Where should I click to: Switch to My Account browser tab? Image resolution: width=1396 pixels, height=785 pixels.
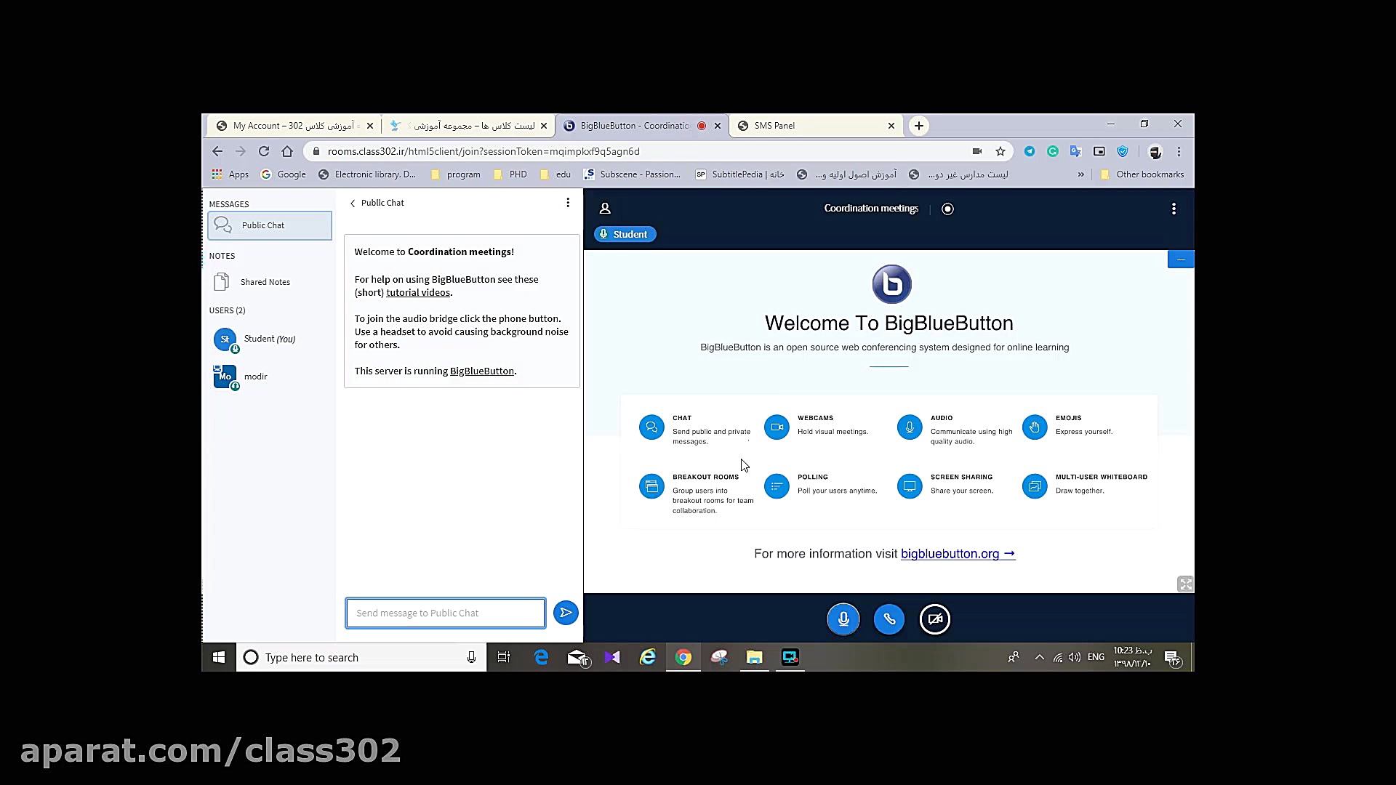tap(293, 126)
